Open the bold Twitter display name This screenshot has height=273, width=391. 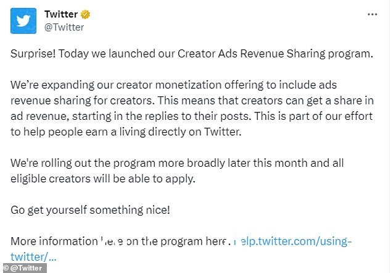tap(61, 14)
